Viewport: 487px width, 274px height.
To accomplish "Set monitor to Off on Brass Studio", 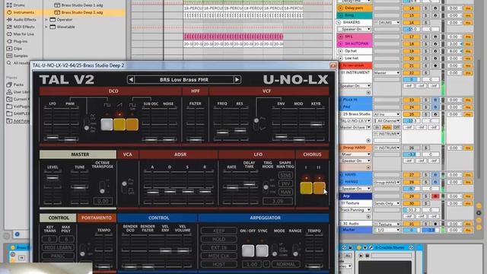I will (x=396, y=127).
